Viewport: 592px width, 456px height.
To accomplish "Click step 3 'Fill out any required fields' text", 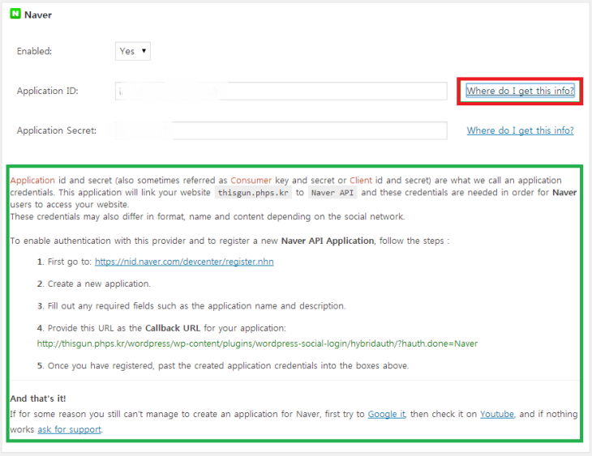I will click(x=196, y=306).
